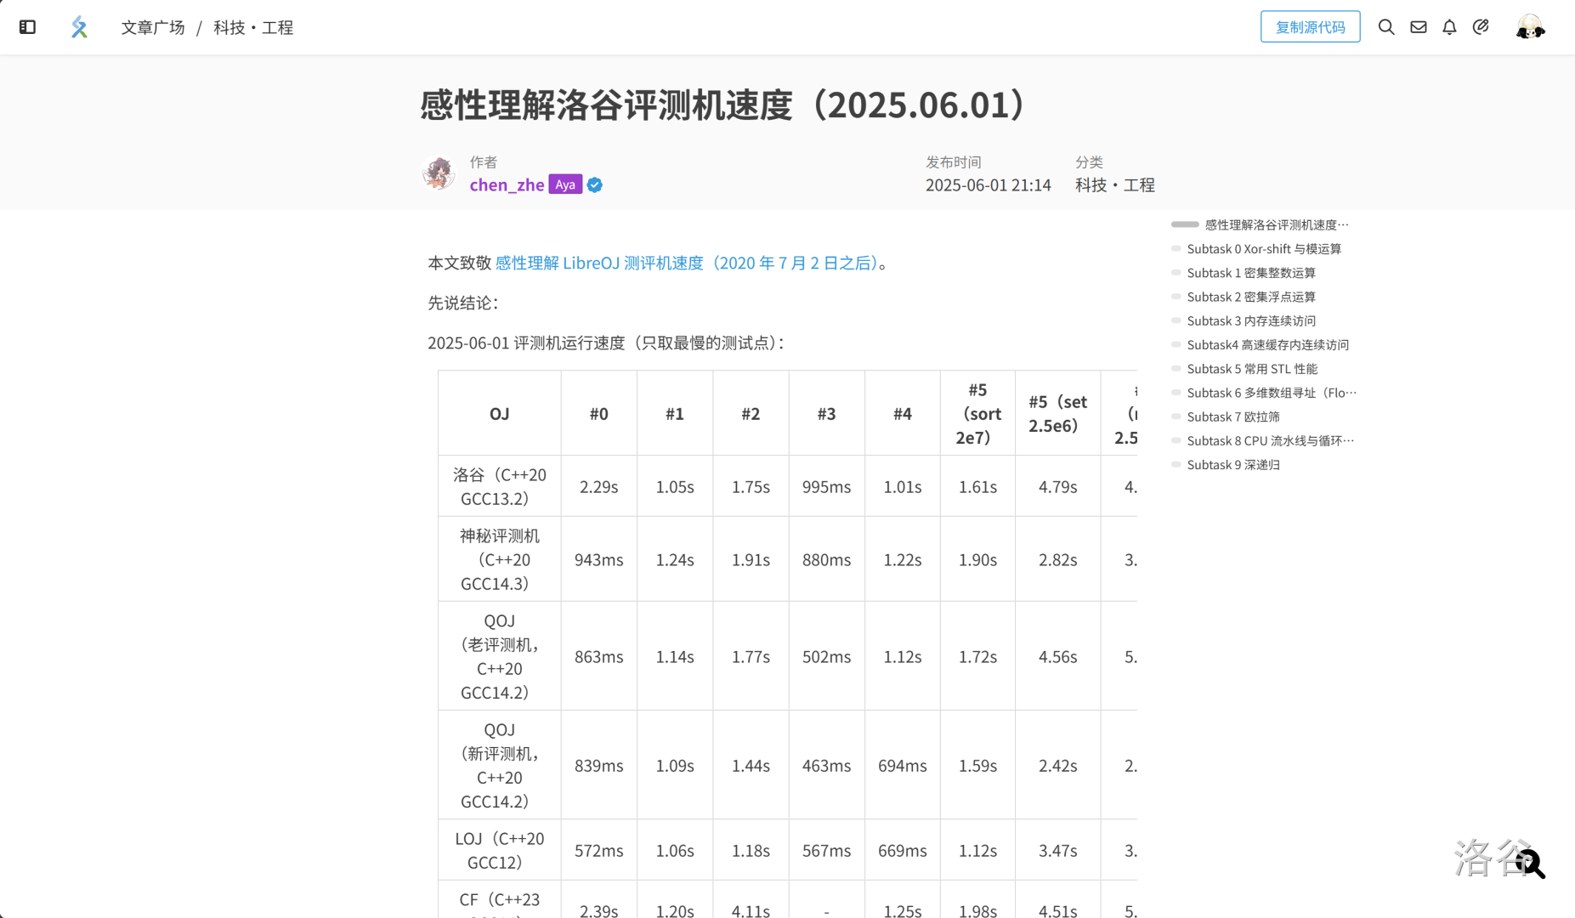Image resolution: width=1575 pixels, height=918 pixels.
Task: Click the Luogu logo icon
Action: [79, 27]
